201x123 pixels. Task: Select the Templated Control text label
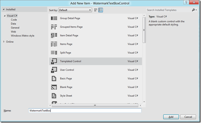[x=71, y=61]
